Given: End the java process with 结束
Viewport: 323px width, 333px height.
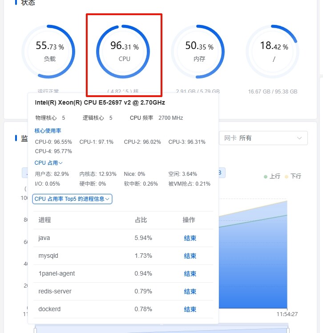Looking at the screenshot, I should pyautogui.click(x=190, y=238).
